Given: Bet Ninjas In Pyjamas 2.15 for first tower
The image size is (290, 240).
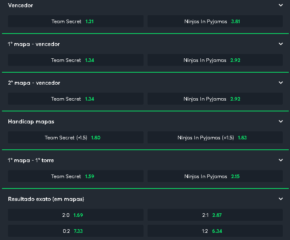Looking at the screenshot, I should pos(215,177).
